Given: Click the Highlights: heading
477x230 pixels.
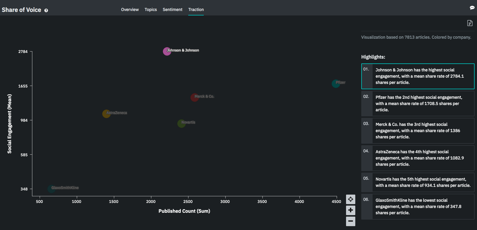Looking at the screenshot, I should point(373,57).
